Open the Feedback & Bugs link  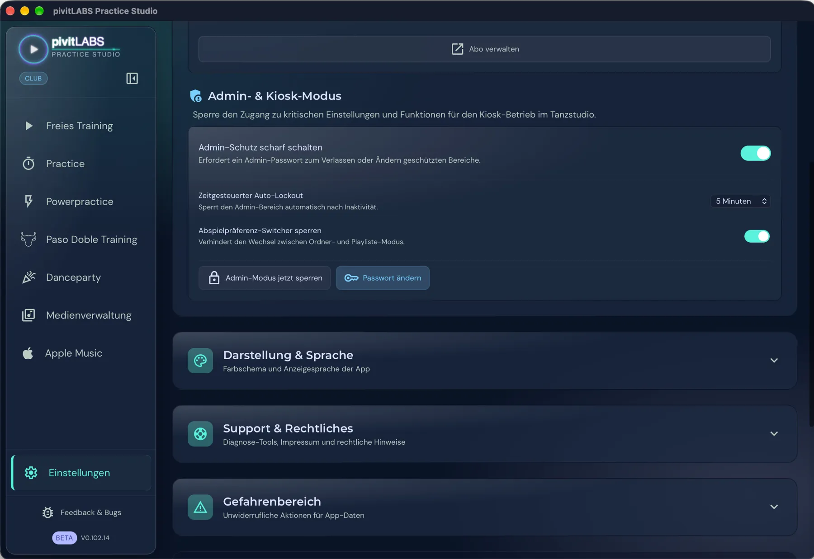click(81, 512)
